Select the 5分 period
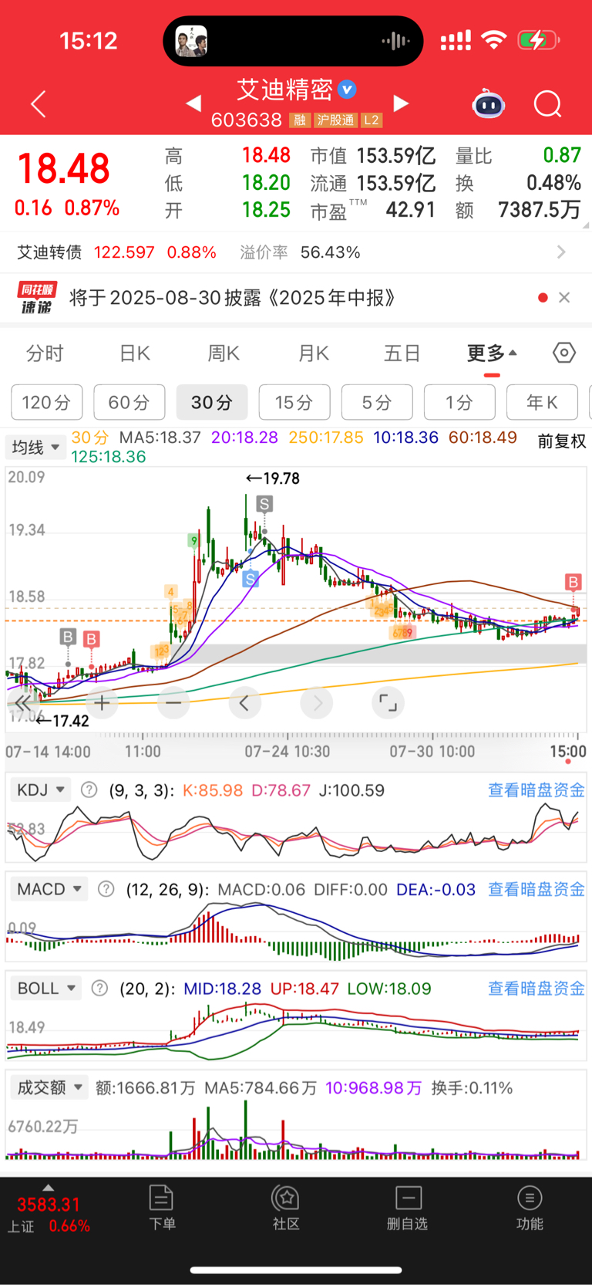Viewport: 592px width, 1285px height. click(377, 402)
